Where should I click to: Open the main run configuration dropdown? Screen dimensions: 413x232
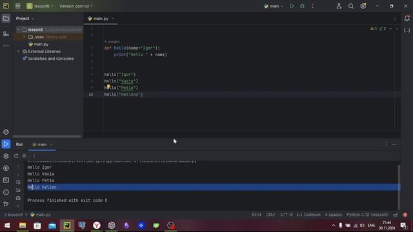click(274, 6)
